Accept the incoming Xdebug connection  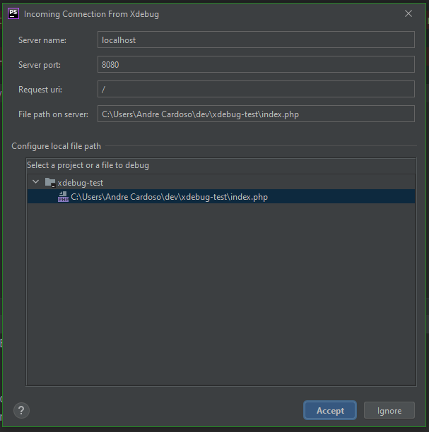click(x=330, y=411)
